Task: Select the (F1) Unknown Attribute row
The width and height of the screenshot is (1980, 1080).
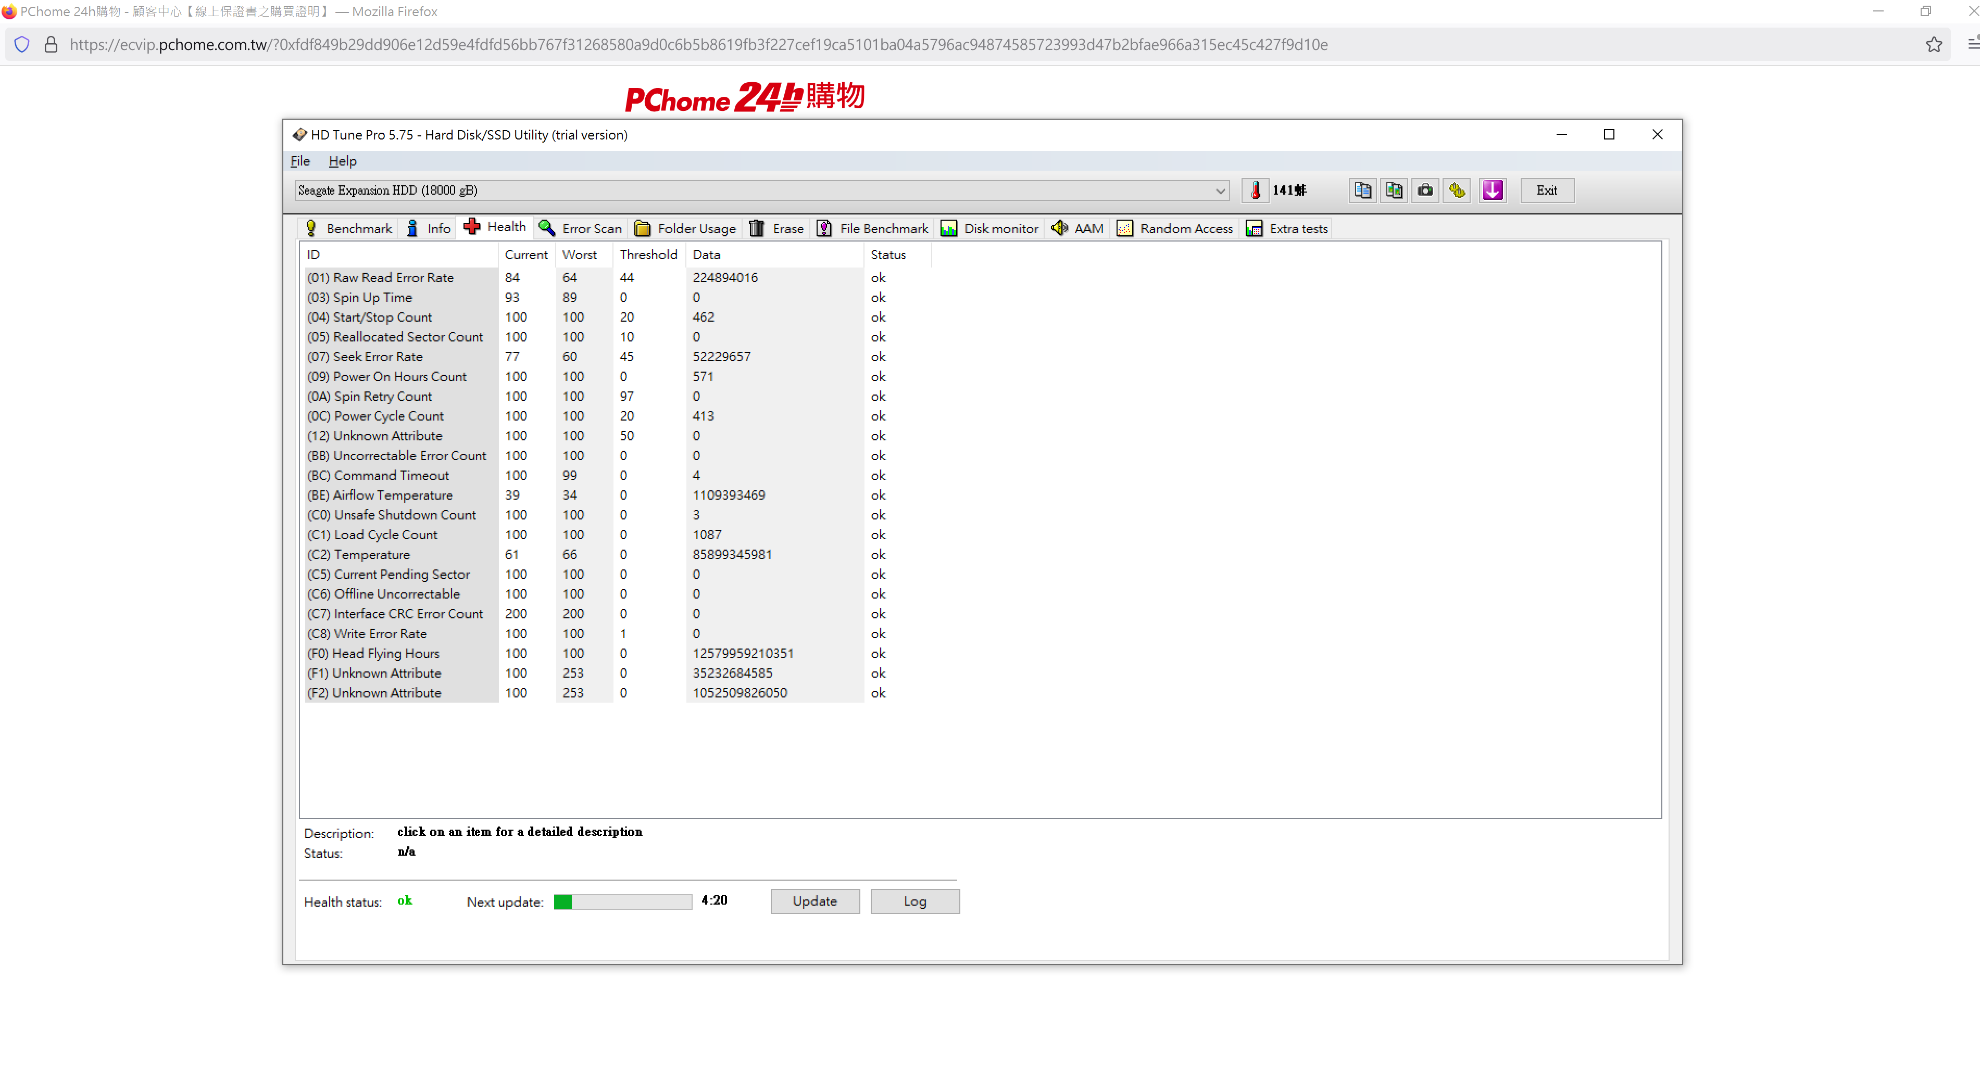Action: 619,673
